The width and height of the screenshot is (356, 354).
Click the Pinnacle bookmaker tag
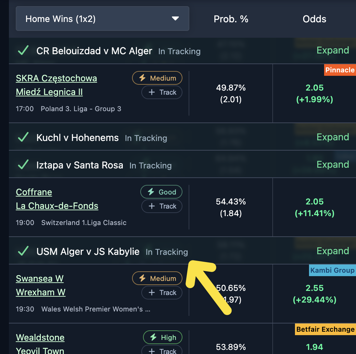340,70
